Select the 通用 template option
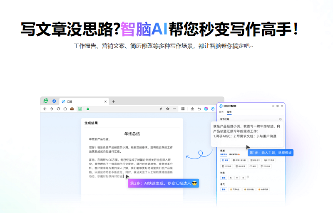Viewport: 333px width, 213px height. (225, 160)
